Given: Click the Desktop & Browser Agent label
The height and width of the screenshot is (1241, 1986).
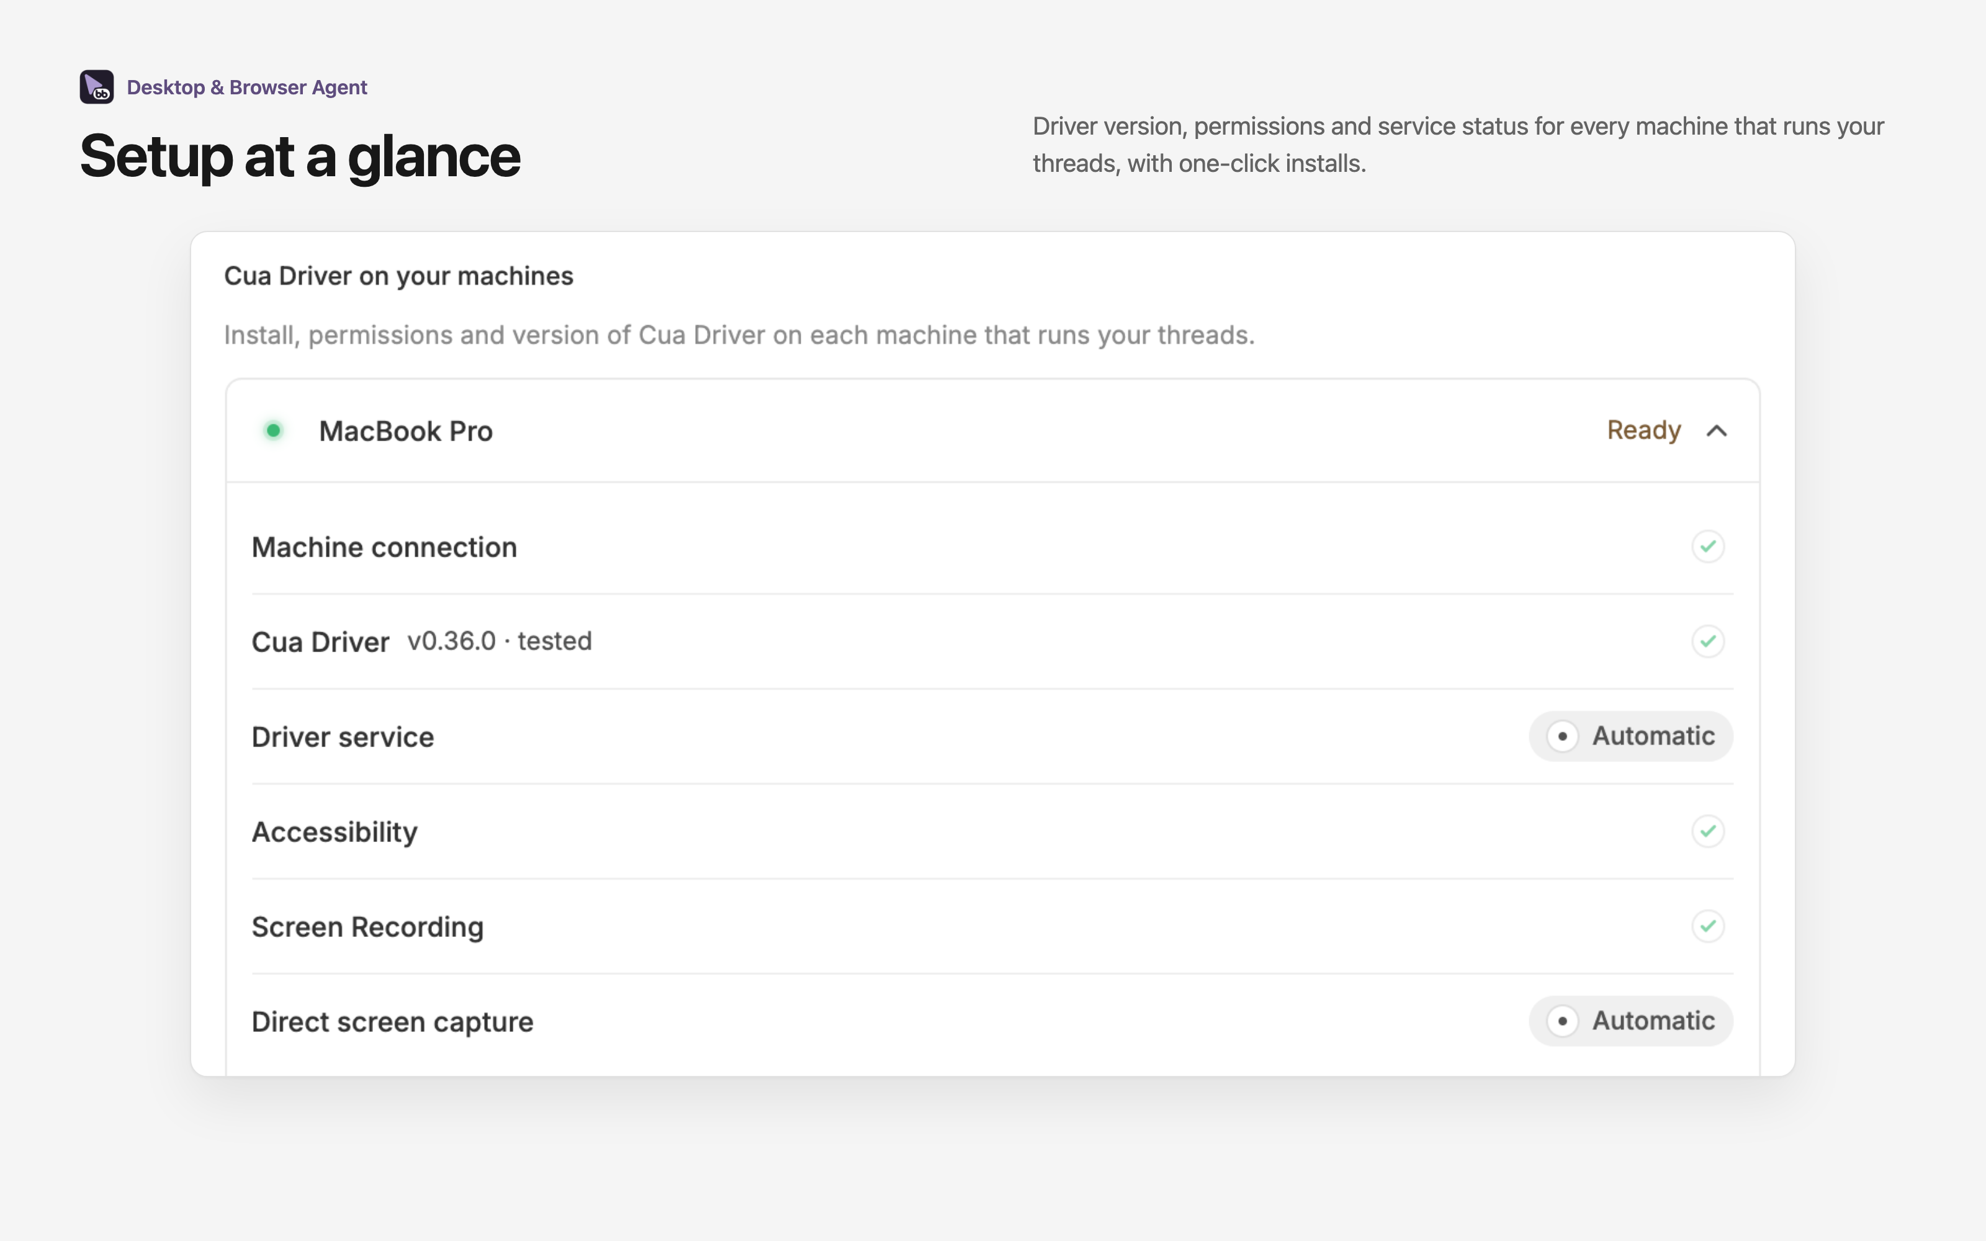Looking at the screenshot, I should pyautogui.click(x=247, y=87).
